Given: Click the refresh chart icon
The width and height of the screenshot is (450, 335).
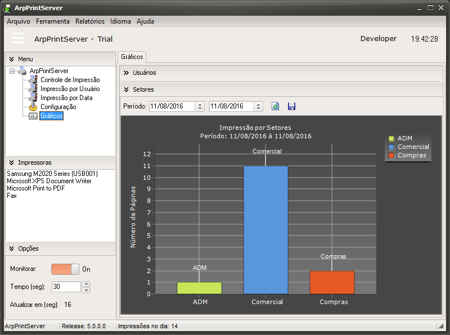Looking at the screenshot, I should tap(276, 106).
